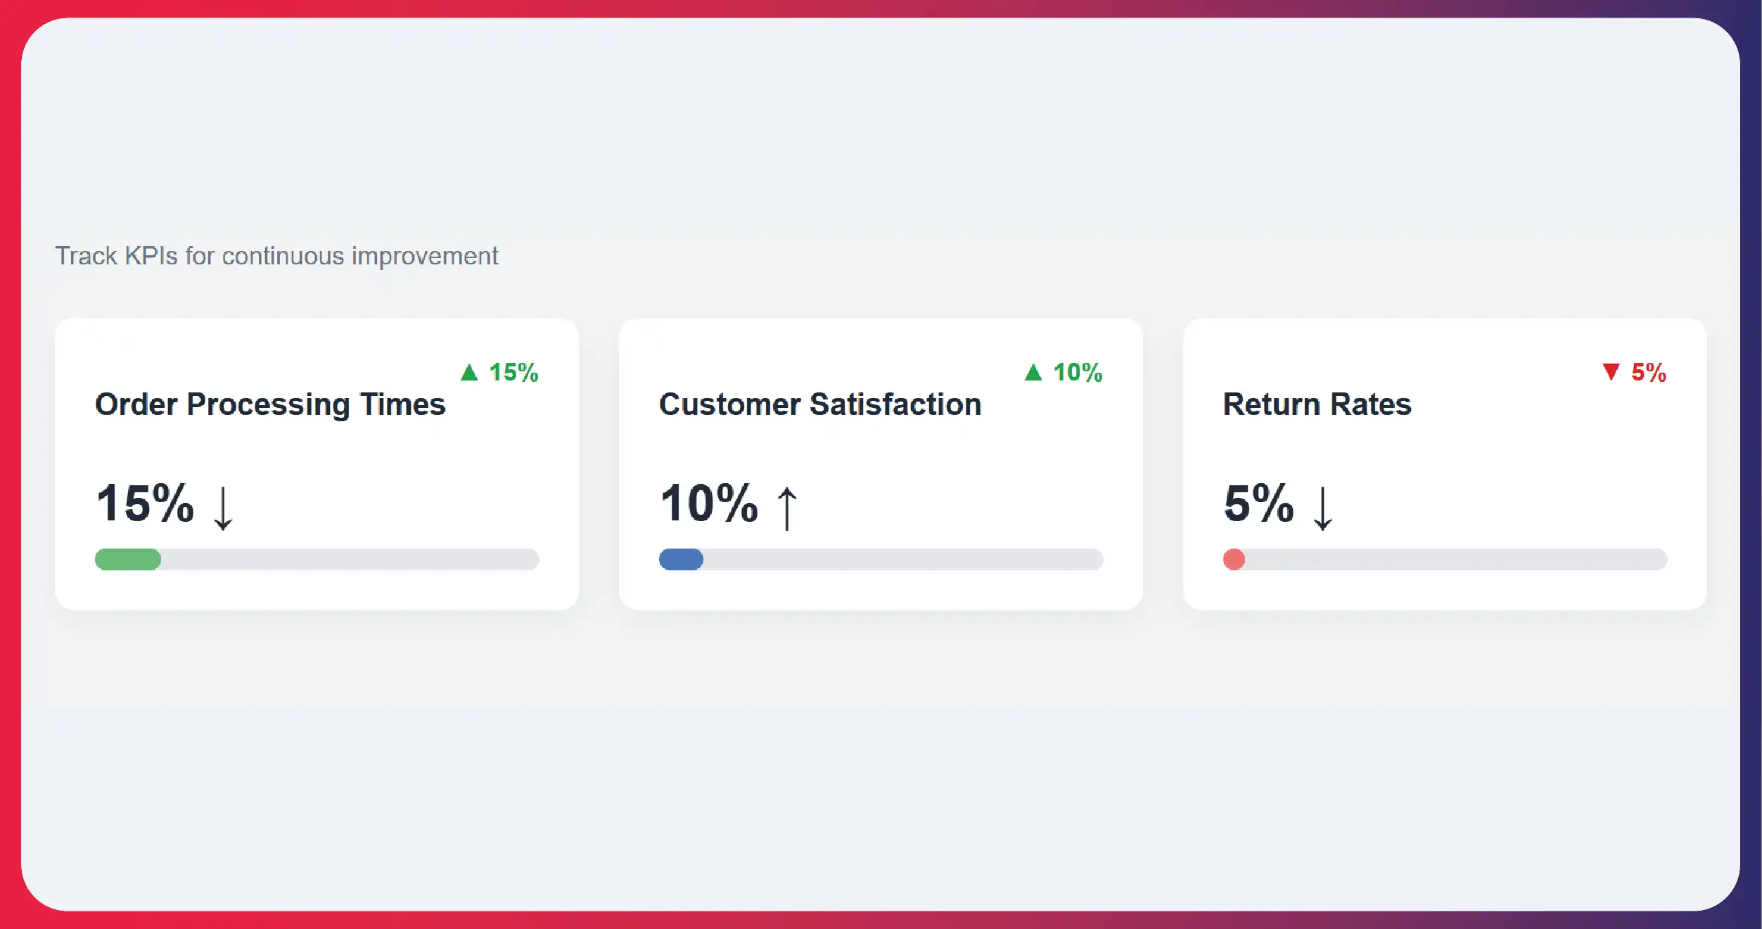Viewport: 1762px width, 929px height.
Task: Select the Return Rates title
Action: (1317, 404)
